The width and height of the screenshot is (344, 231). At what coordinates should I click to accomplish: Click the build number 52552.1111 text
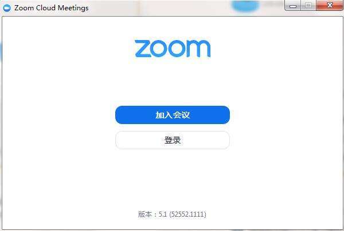[x=188, y=214]
